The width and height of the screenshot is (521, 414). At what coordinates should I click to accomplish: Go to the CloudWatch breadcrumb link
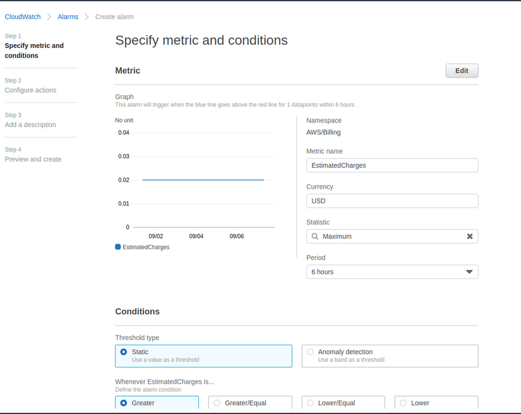23,17
